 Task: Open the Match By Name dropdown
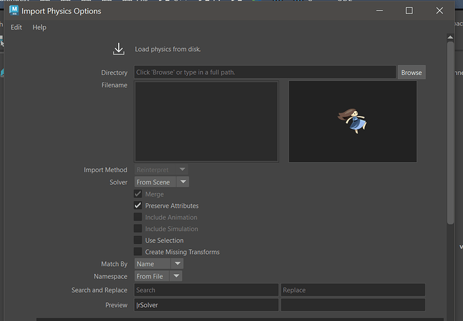158,264
